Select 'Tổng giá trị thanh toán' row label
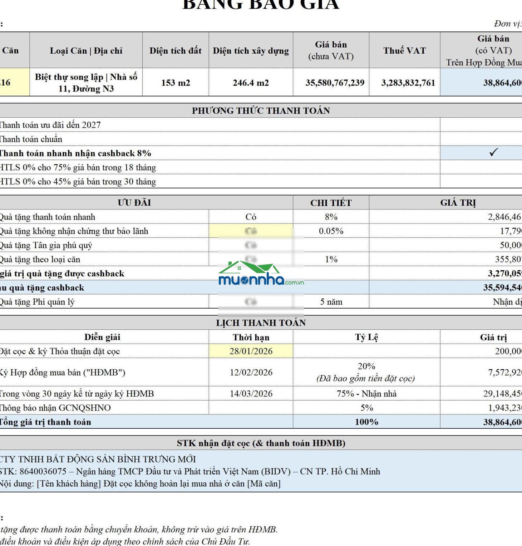The image size is (522, 546). (x=45, y=422)
